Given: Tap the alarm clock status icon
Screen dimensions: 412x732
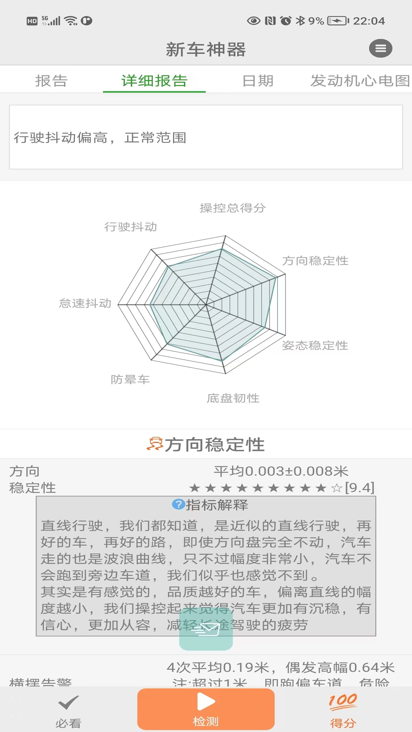Looking at the screenshot, I should point(285,21).
